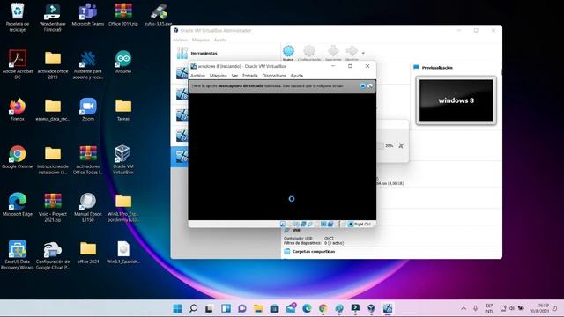Click the USB section header in details
The height and width of the screenshot is (317, 564).
tap(296, 230)
